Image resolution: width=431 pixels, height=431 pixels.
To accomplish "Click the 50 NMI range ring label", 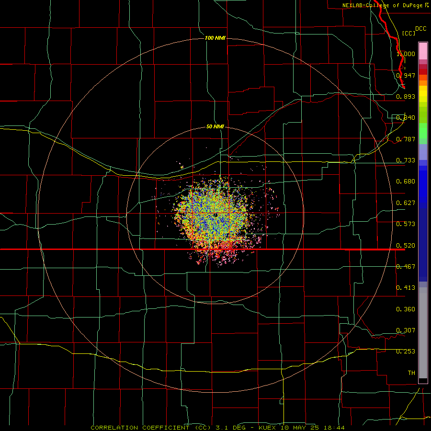I will pyautogui.click(x=215, y=127).
